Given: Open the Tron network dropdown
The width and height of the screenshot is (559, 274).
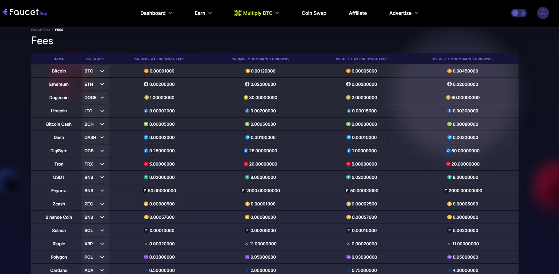Looking at the screenshot, I should (x=95, y=164).
